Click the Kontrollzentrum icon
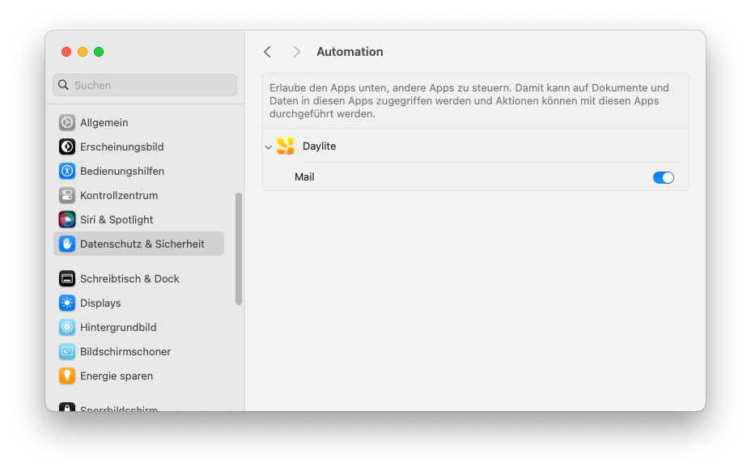751x471 pixels. point(67,196)
